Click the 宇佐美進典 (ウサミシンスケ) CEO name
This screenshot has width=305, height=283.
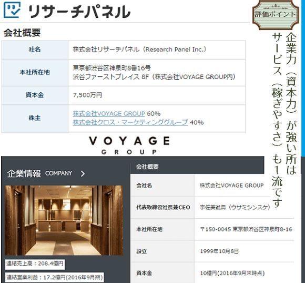tap(235, 208)
